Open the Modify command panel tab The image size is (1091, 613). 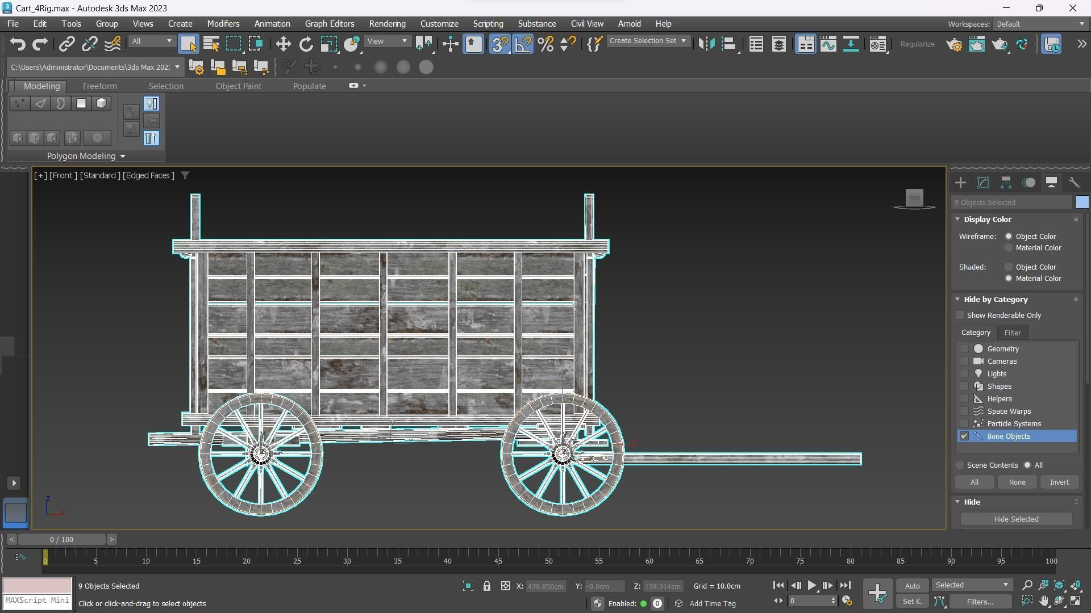[983, 183]
